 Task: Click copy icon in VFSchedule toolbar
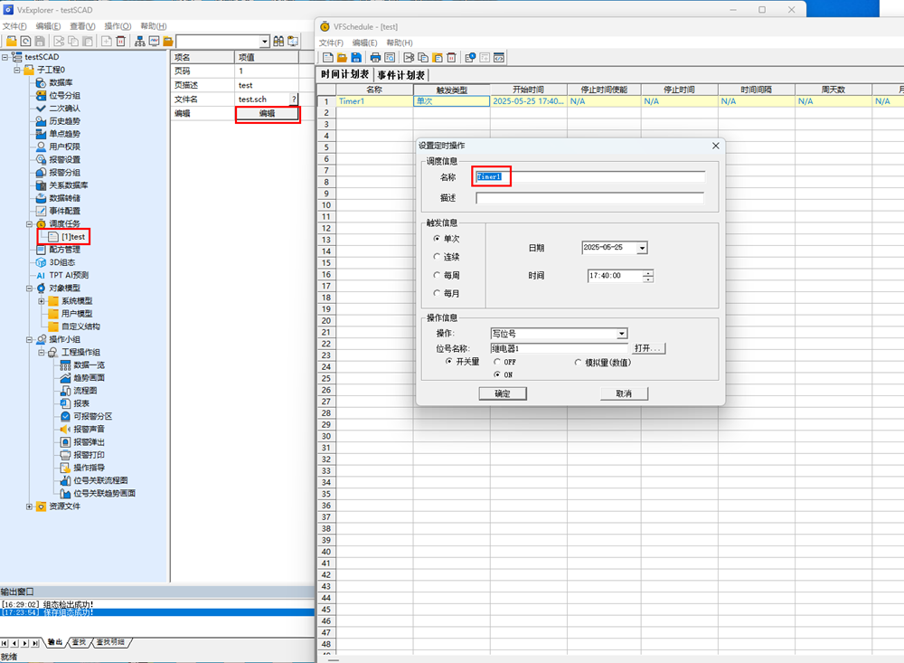click(423, 57)
